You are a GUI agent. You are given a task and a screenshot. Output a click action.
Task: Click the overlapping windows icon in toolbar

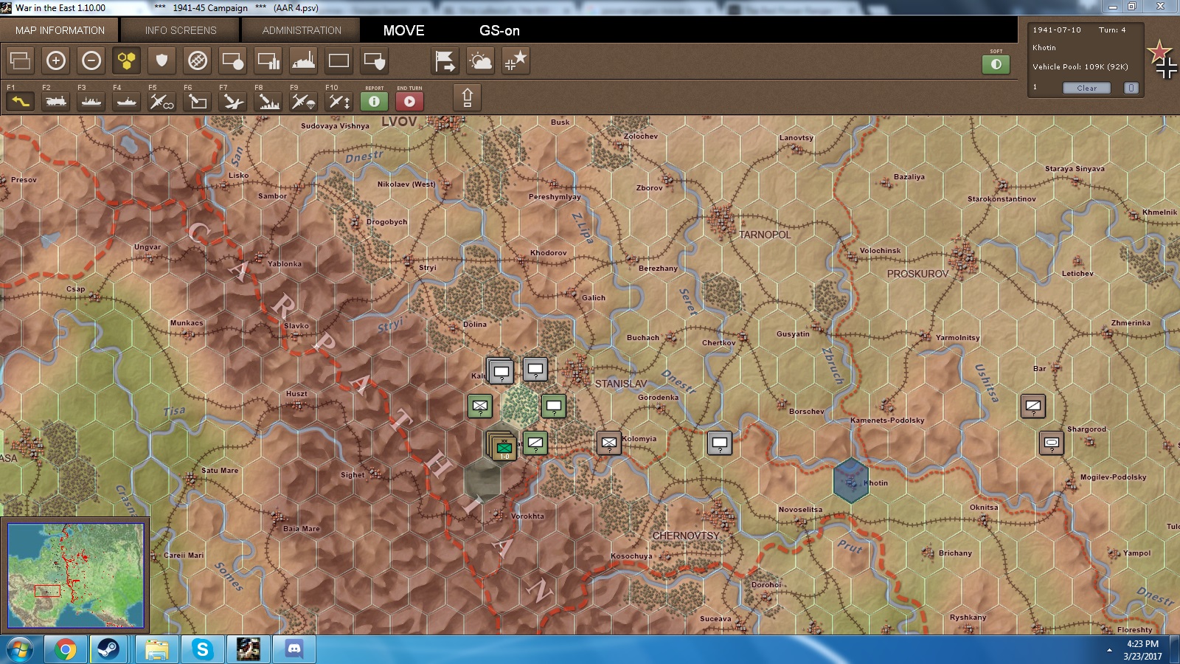pyautogui.click(x=21, y=60)
